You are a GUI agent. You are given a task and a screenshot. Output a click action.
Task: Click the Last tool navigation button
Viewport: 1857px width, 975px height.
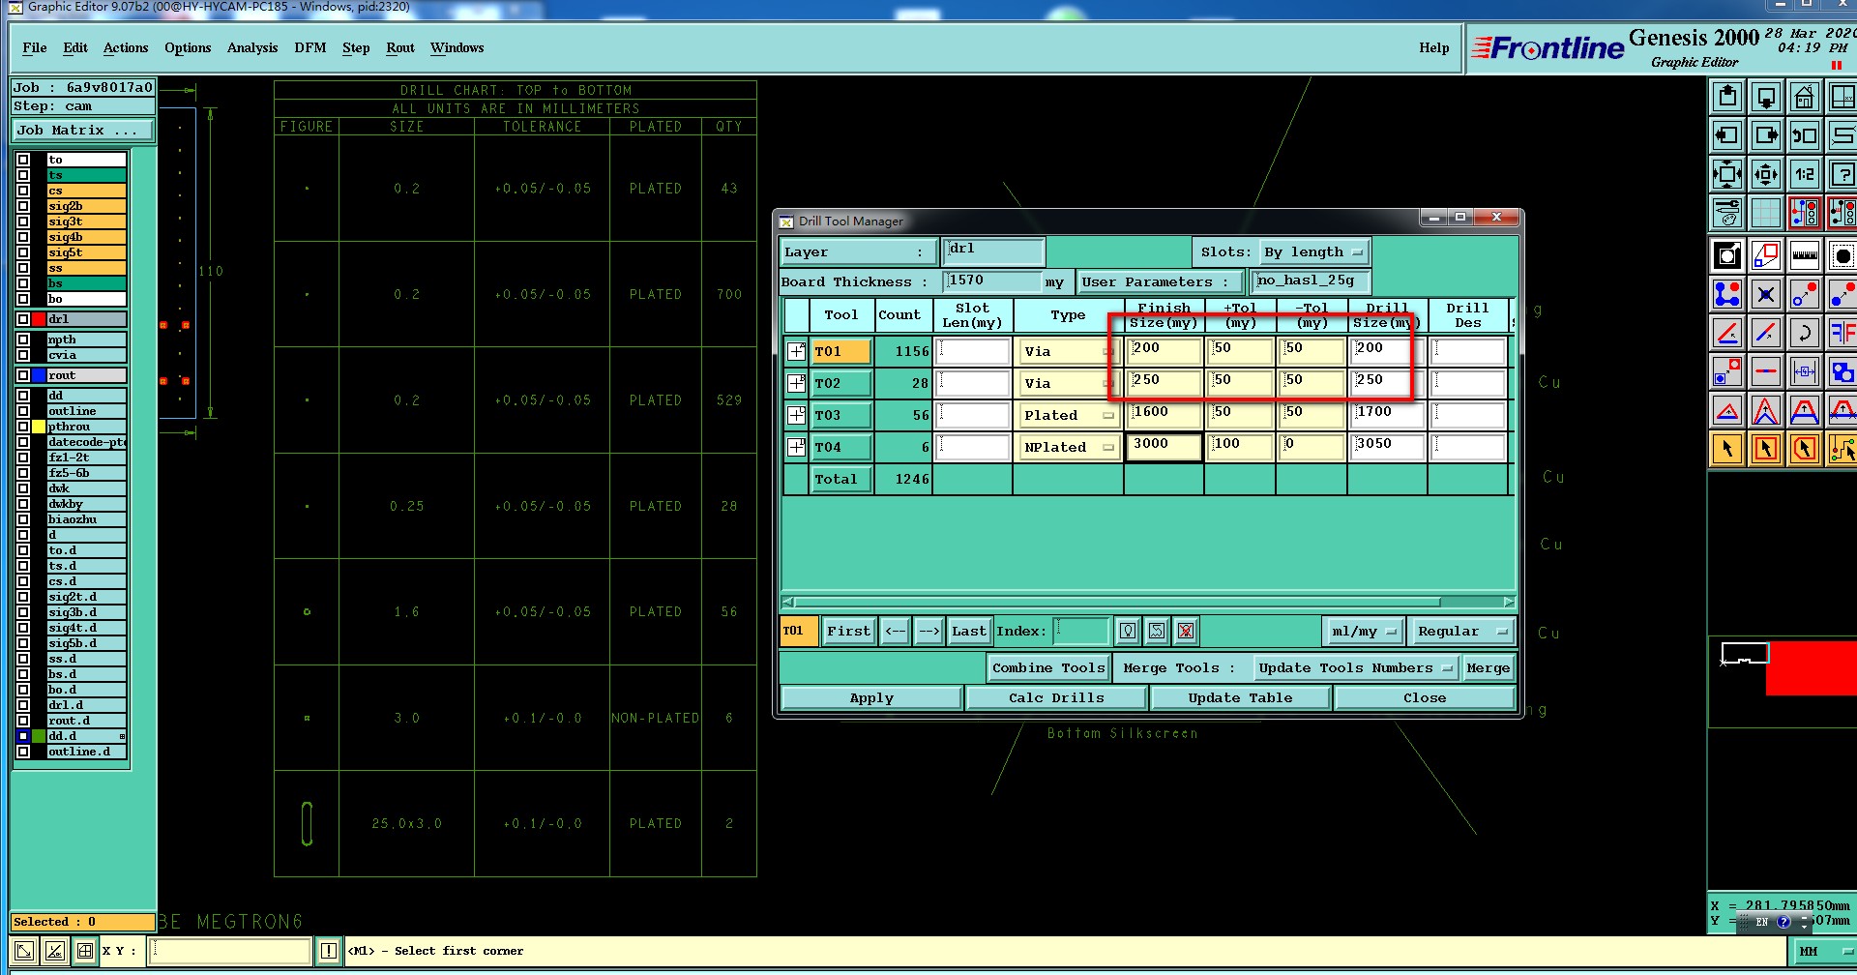point(968,632)
